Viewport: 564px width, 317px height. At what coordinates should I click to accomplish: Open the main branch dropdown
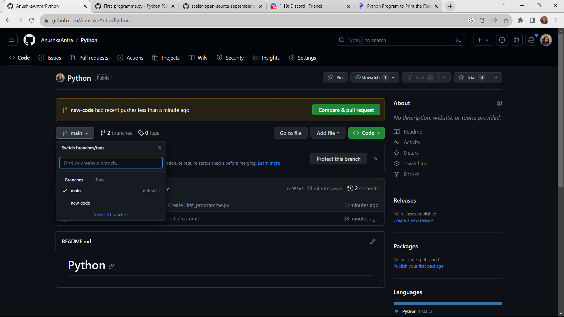(75, 133)
